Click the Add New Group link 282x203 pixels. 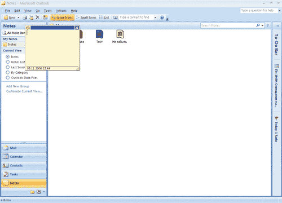[17, 86]
